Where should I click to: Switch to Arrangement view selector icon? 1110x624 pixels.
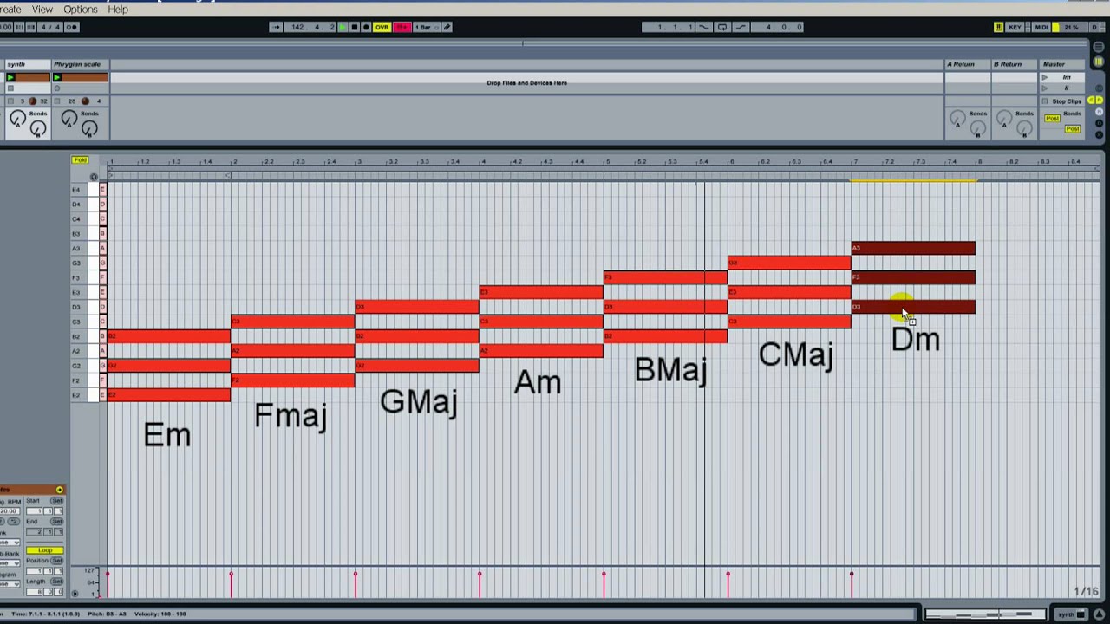(x=1099, y=48)
